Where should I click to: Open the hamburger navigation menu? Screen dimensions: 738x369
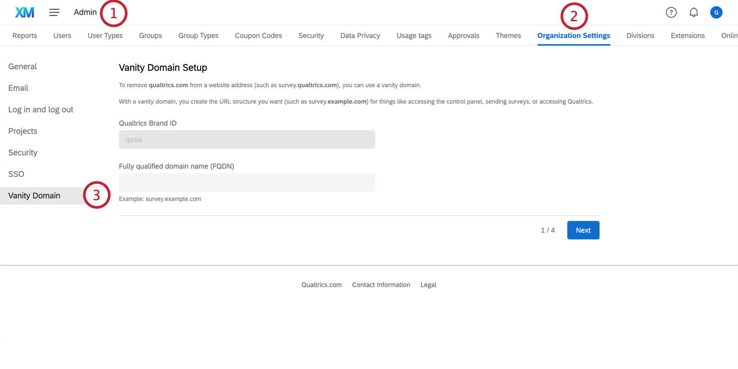54,13
